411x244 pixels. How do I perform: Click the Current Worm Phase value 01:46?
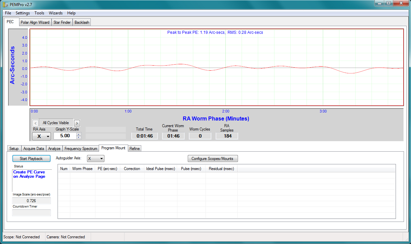tap(173, 136)
